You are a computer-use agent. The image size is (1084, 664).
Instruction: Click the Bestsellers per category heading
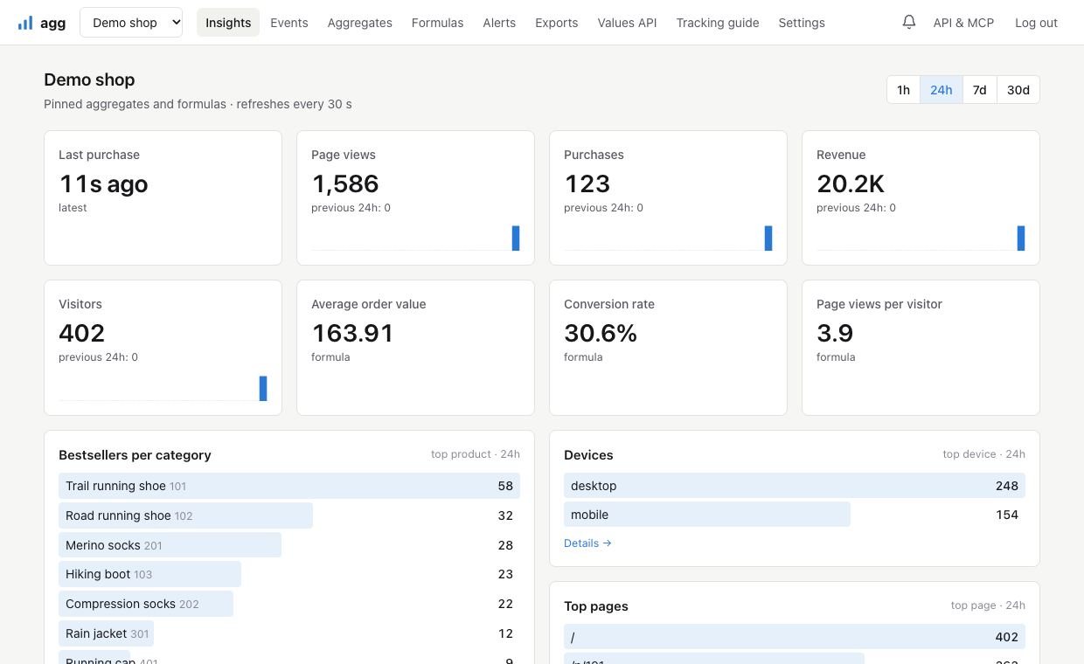pyautogui.click(x=135, y=455)
